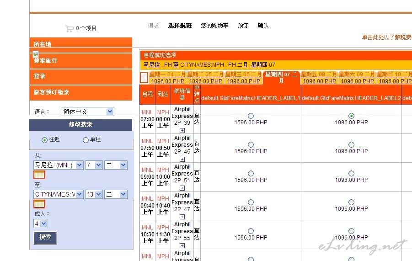Select the 单程 one-way option
412x261 pixels.
click(x=86, y=140)
